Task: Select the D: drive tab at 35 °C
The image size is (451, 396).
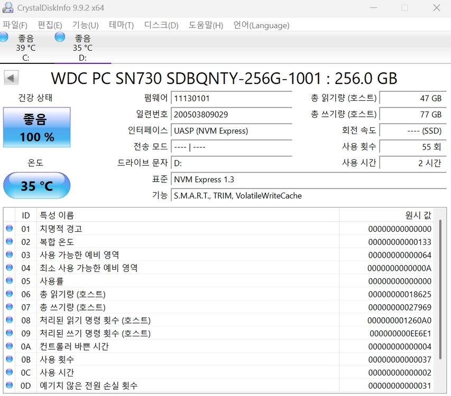Action: (x=83, y=48)
